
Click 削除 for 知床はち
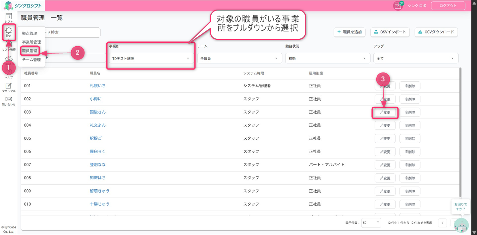coord(410,178)
